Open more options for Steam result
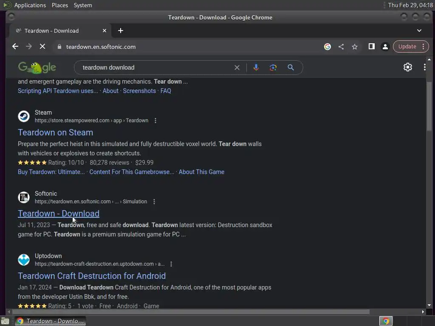Image resolution: width=435 pixels, height=326 pixels. coord(155,121)
